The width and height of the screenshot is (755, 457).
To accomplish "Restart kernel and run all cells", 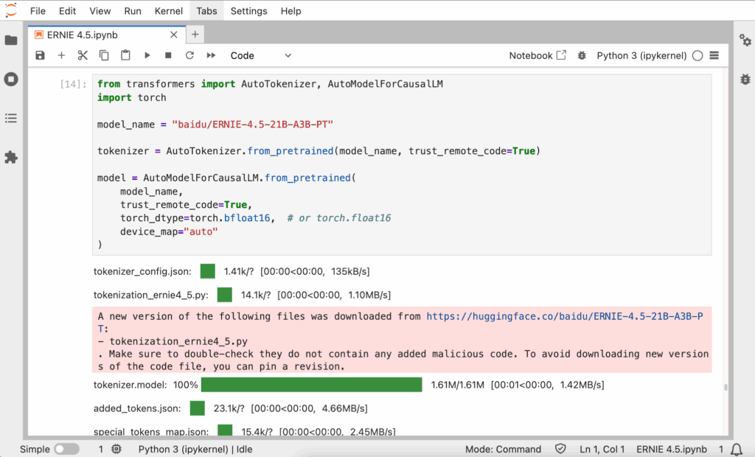I will (211, 55).
